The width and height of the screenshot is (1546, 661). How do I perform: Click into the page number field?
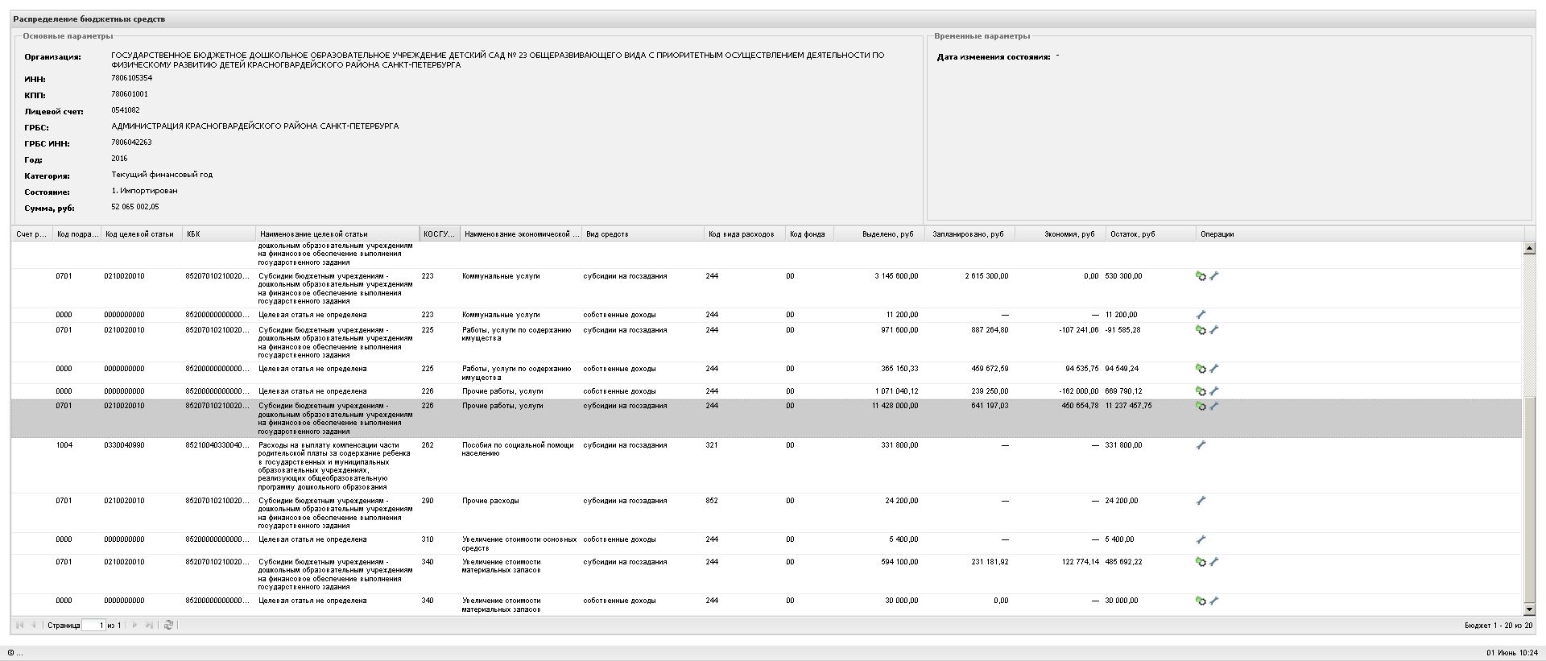[x=93, y=625]
